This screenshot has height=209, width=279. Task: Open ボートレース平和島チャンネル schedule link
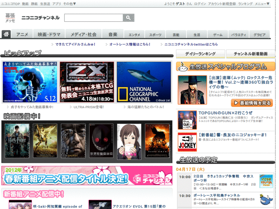217,195
